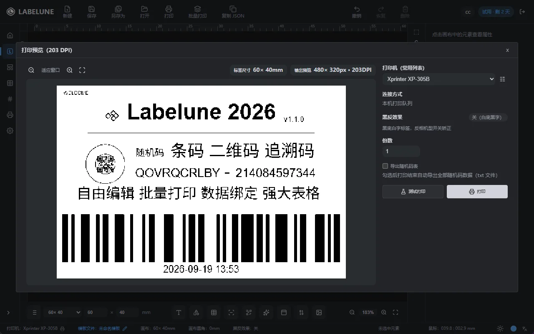Click the 试用·剩 2 天 trial badge
534x334 pixels.
[x=496, y=12]
